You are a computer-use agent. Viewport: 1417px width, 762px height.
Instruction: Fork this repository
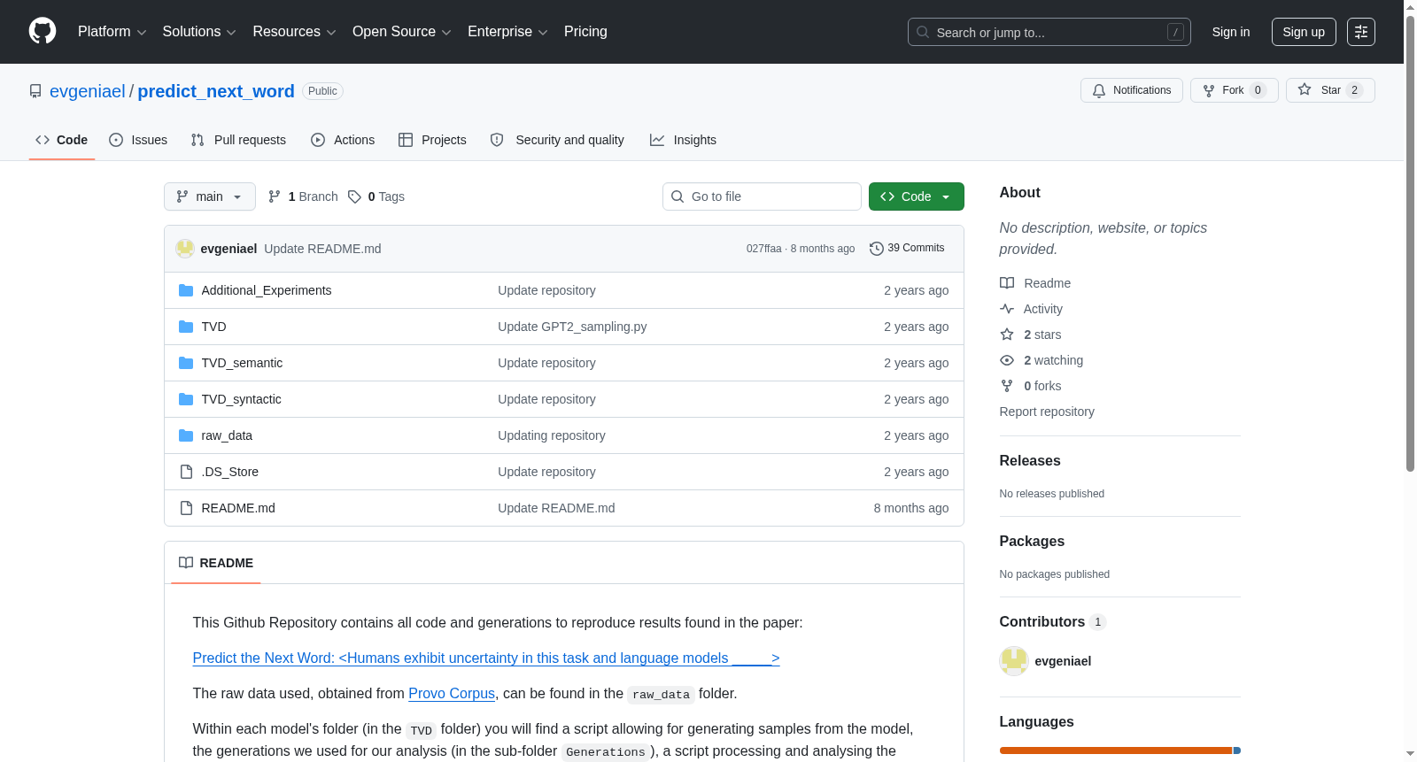pos(1234,90)
